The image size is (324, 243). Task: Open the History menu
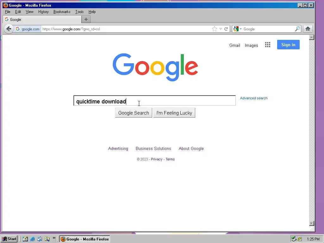[x=43, y=12]
